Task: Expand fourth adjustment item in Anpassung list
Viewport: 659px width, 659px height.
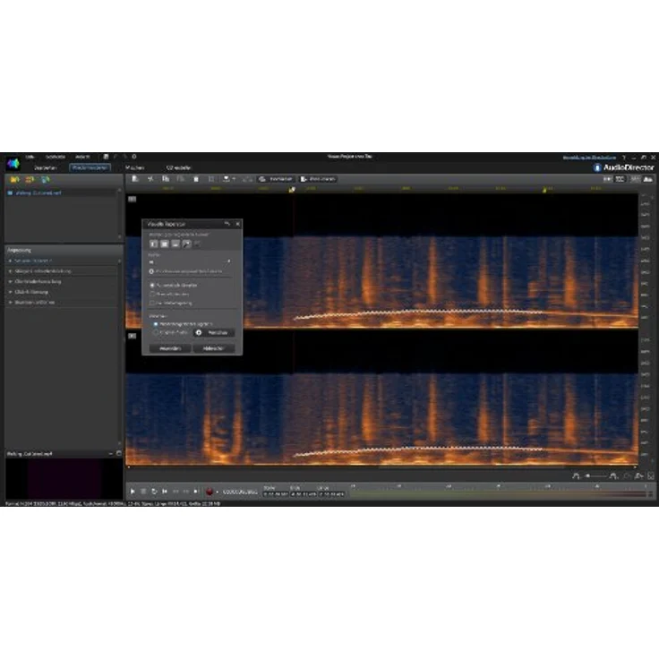Action: pos(10,292)
